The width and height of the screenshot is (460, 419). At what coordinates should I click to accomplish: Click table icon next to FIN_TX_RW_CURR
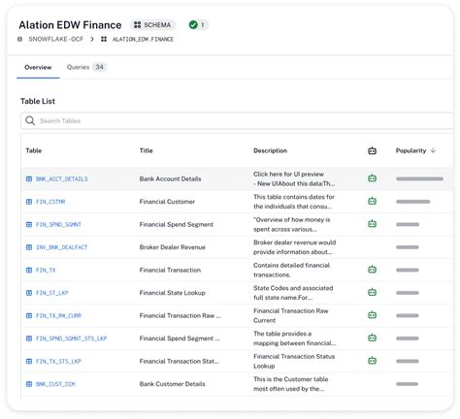point(29,315)
